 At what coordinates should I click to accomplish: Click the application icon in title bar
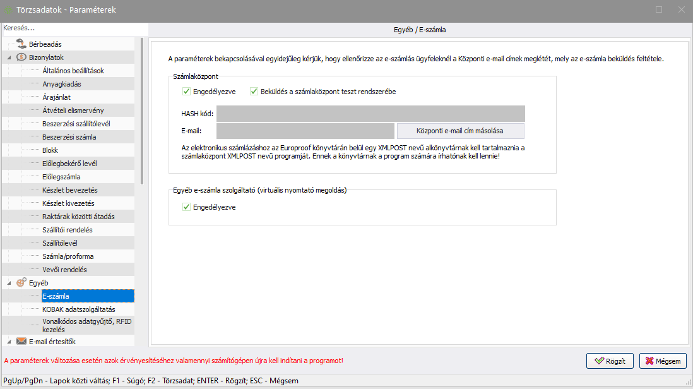point(8,10)
